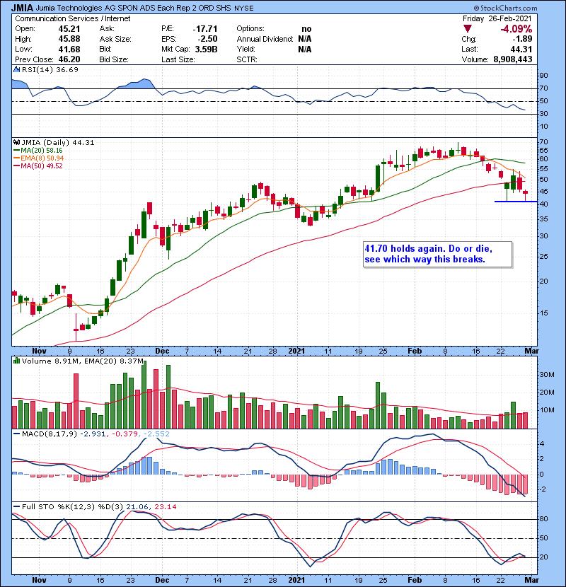Click the MACD(8,17,9) indicator label
Viewport: 566px width, 587px height.
[x=50, y=434]
